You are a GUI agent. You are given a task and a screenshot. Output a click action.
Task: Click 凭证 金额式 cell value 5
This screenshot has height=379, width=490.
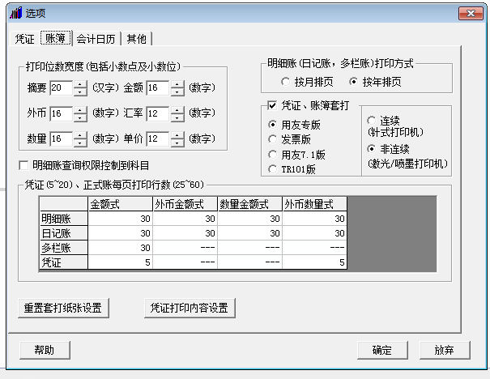click(x=121, y=262)
